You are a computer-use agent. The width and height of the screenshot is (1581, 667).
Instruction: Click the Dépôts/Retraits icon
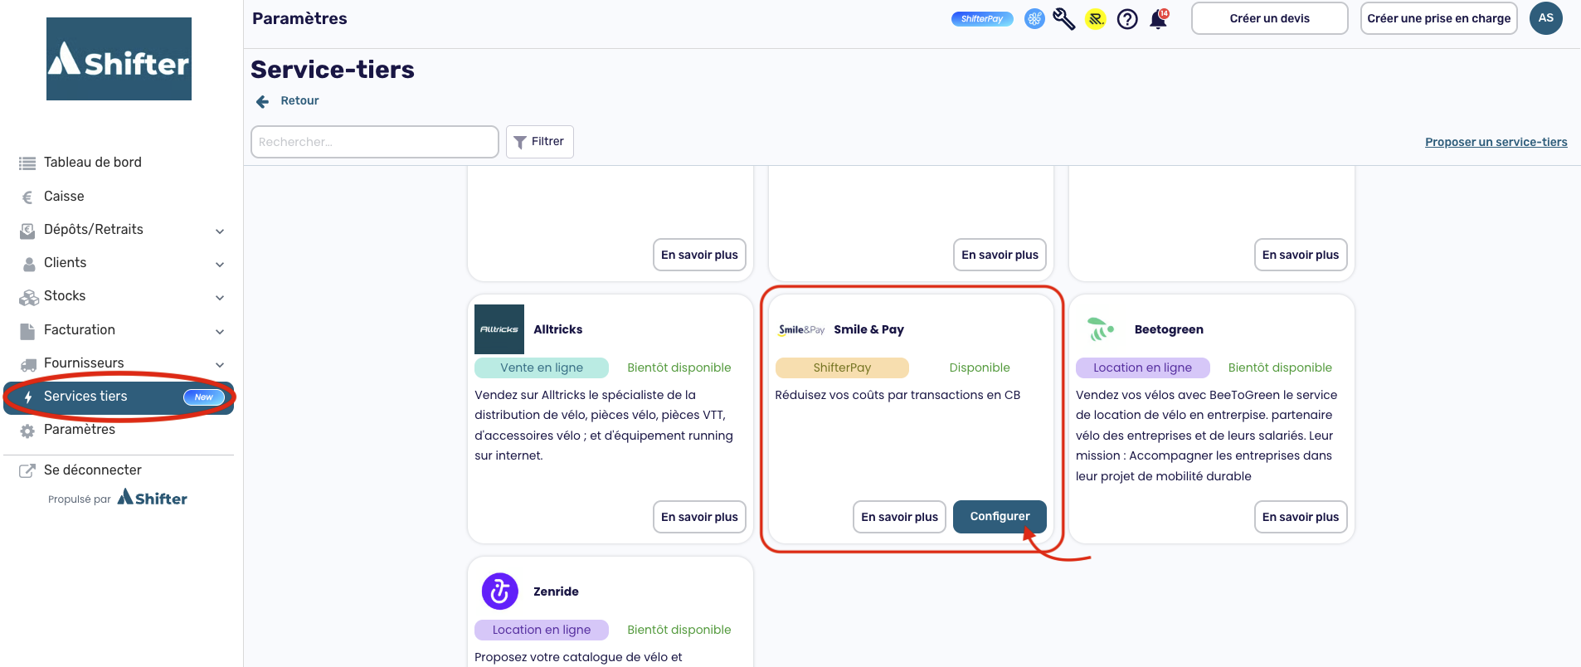[27, 231]
